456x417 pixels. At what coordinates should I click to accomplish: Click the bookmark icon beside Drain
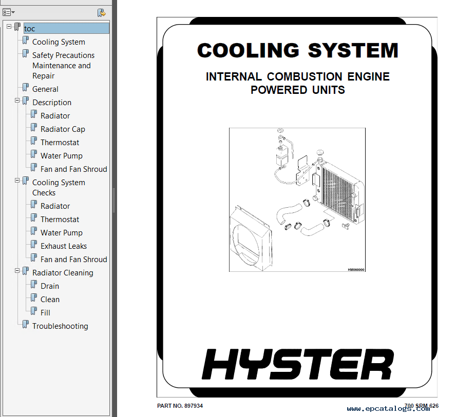34,284
